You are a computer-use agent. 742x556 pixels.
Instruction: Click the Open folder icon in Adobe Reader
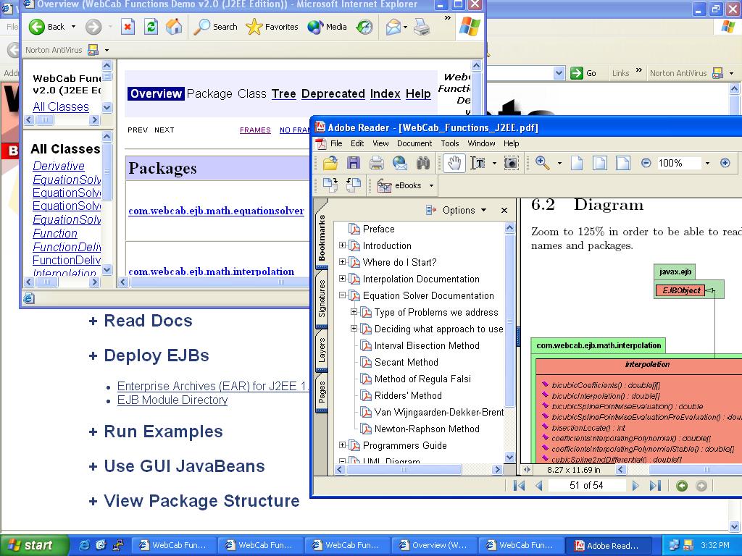330,163
